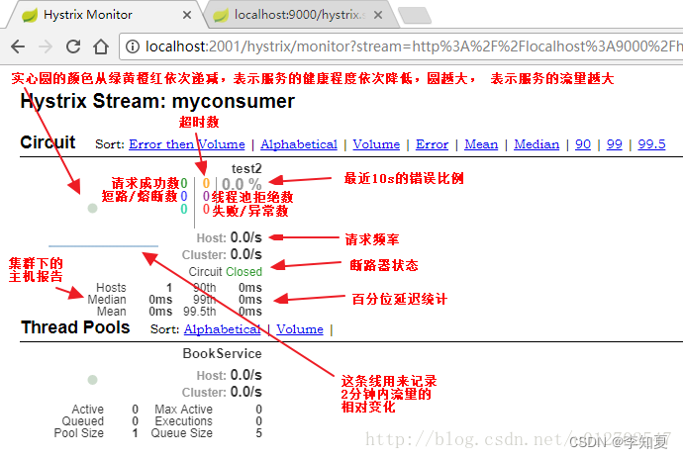Go back using browser back arrow

point(18,46)
